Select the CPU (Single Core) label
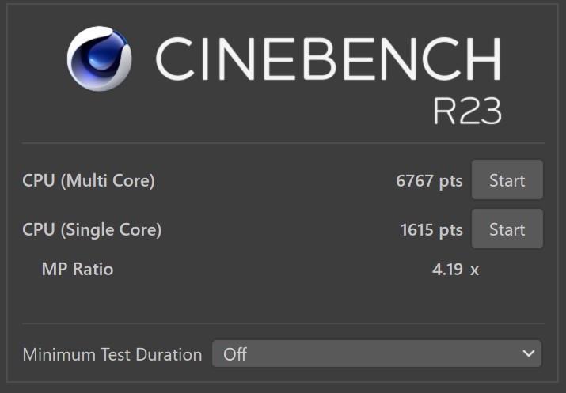 [x=92, y=229]
